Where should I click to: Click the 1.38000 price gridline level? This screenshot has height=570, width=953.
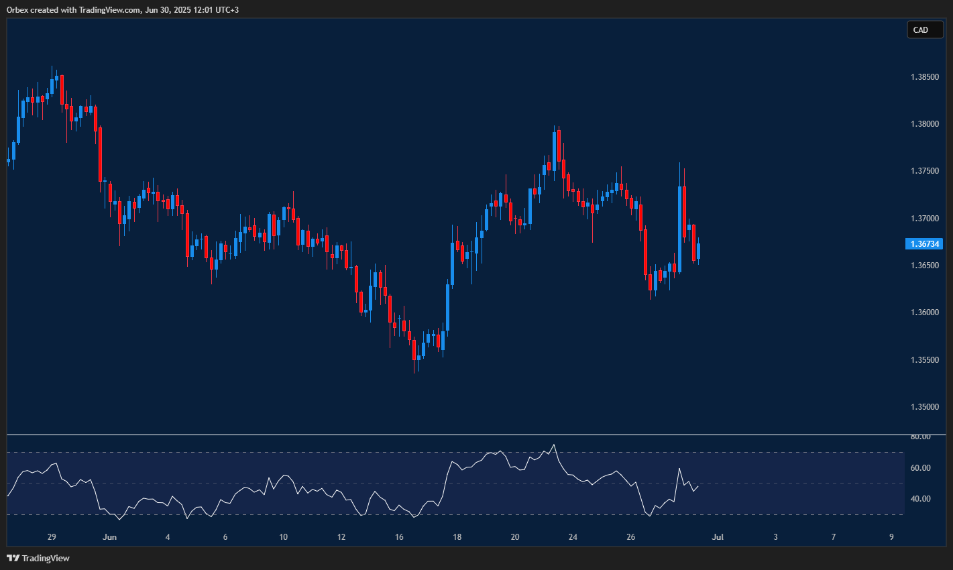pyautogui.click(x=926, y=123)
